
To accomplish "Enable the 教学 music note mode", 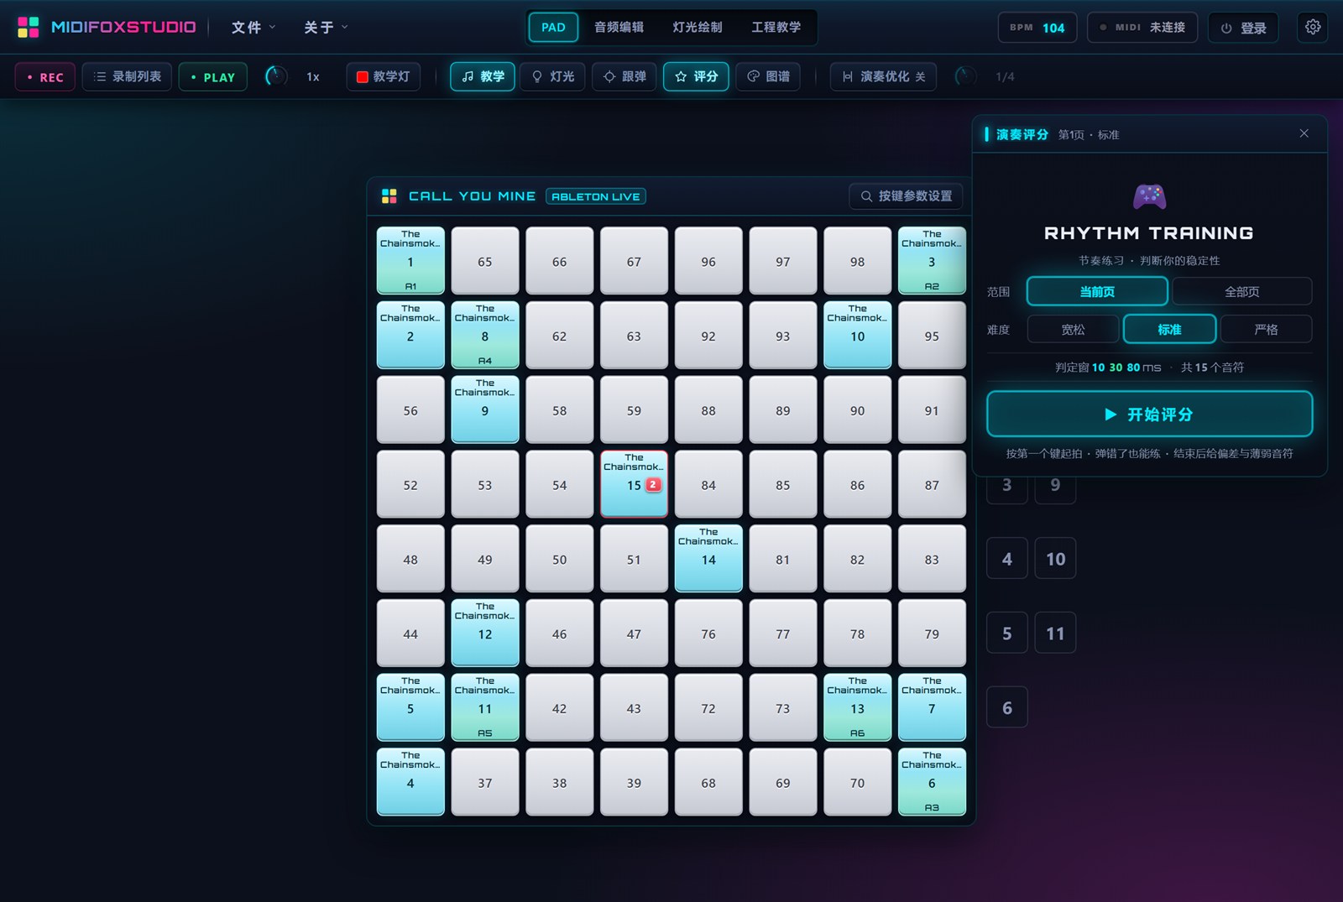I will point(483,76).
